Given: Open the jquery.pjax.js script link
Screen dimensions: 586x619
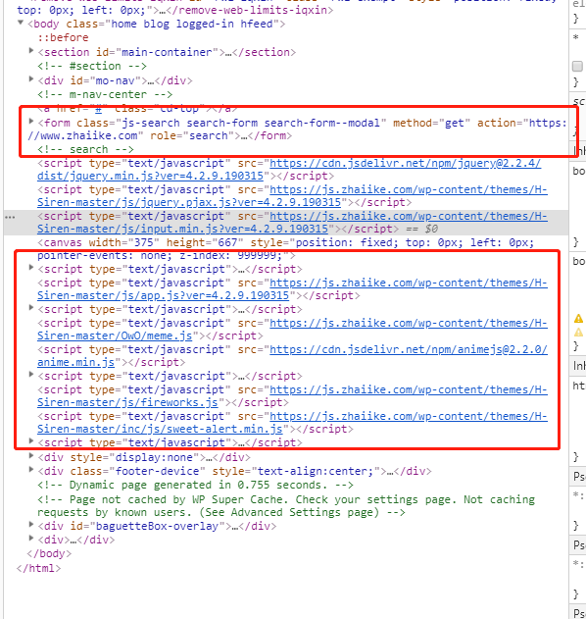Looking at the screenshot, I should point(292,196).
